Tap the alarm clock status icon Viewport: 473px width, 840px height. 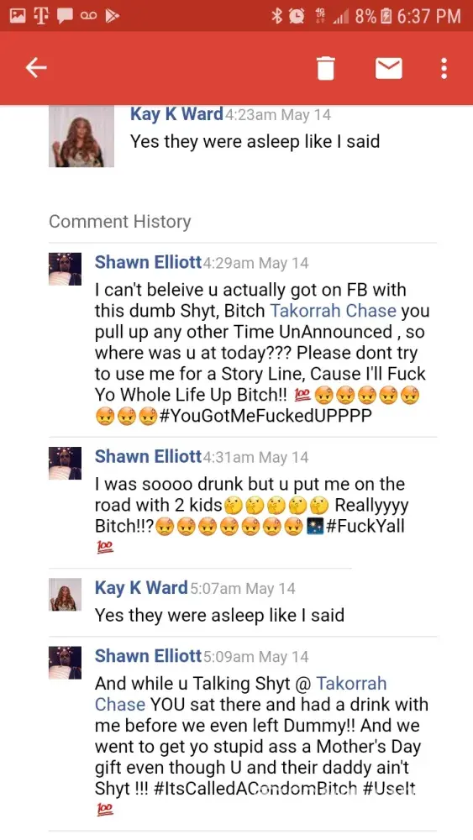297,16
